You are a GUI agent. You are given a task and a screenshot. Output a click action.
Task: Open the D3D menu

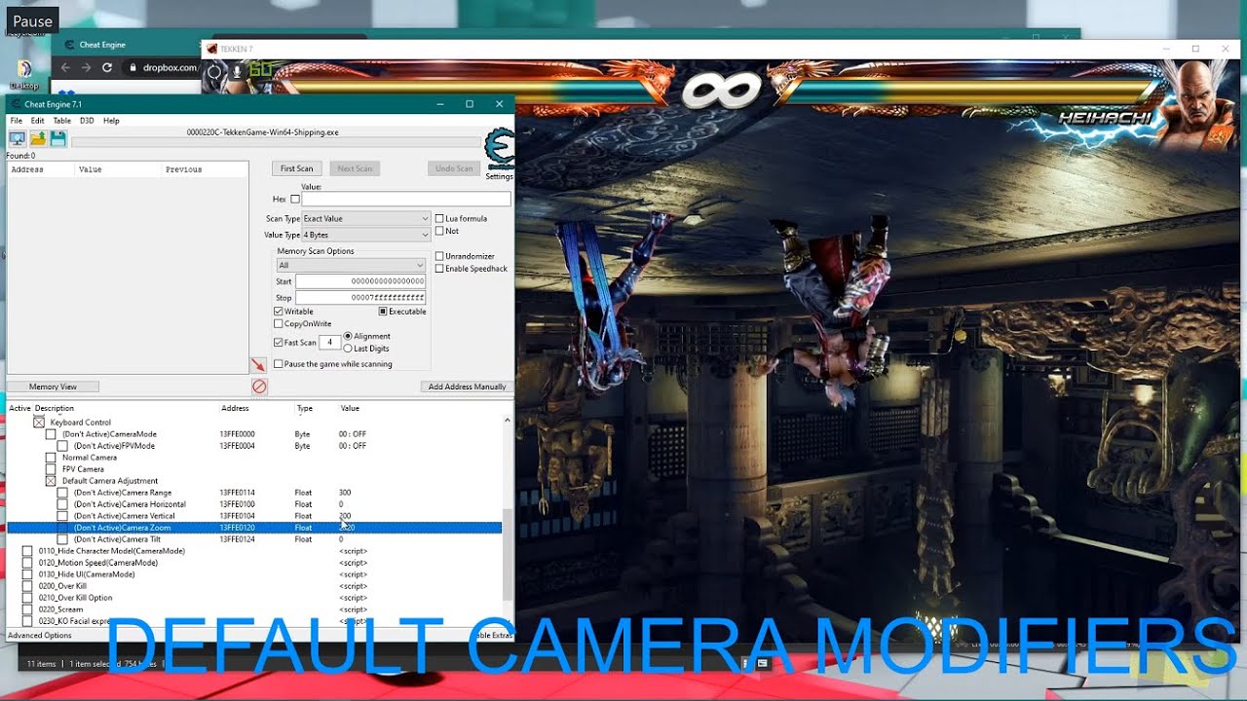click(x=87, y=121)
